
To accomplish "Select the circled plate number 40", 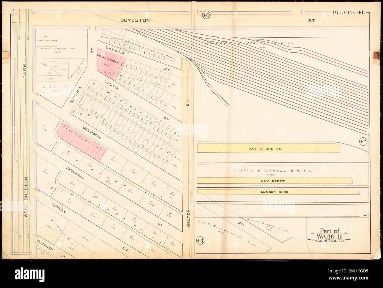I will 206,15.
